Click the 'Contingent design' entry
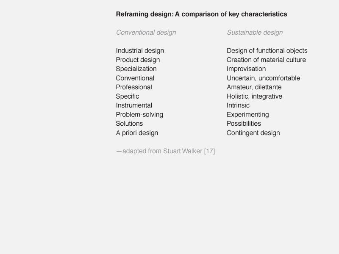339x254 pixels. [x=253, y=133]
